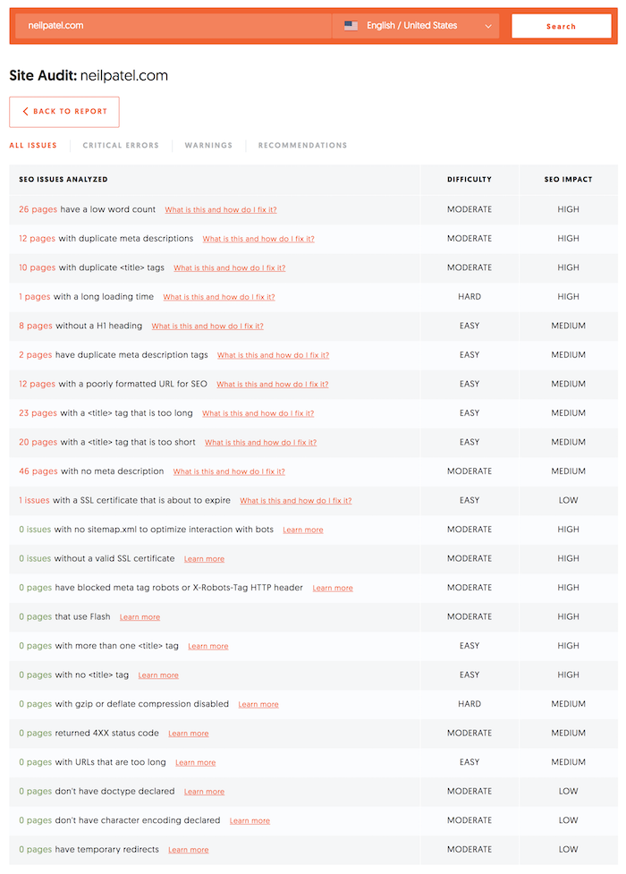
Task: Open 12 pages with duplicate meta descriptions
Action: (x=37, y=239)
